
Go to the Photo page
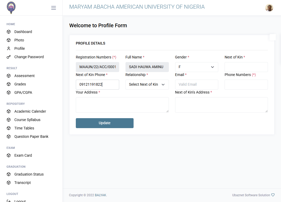click(19, 40)
